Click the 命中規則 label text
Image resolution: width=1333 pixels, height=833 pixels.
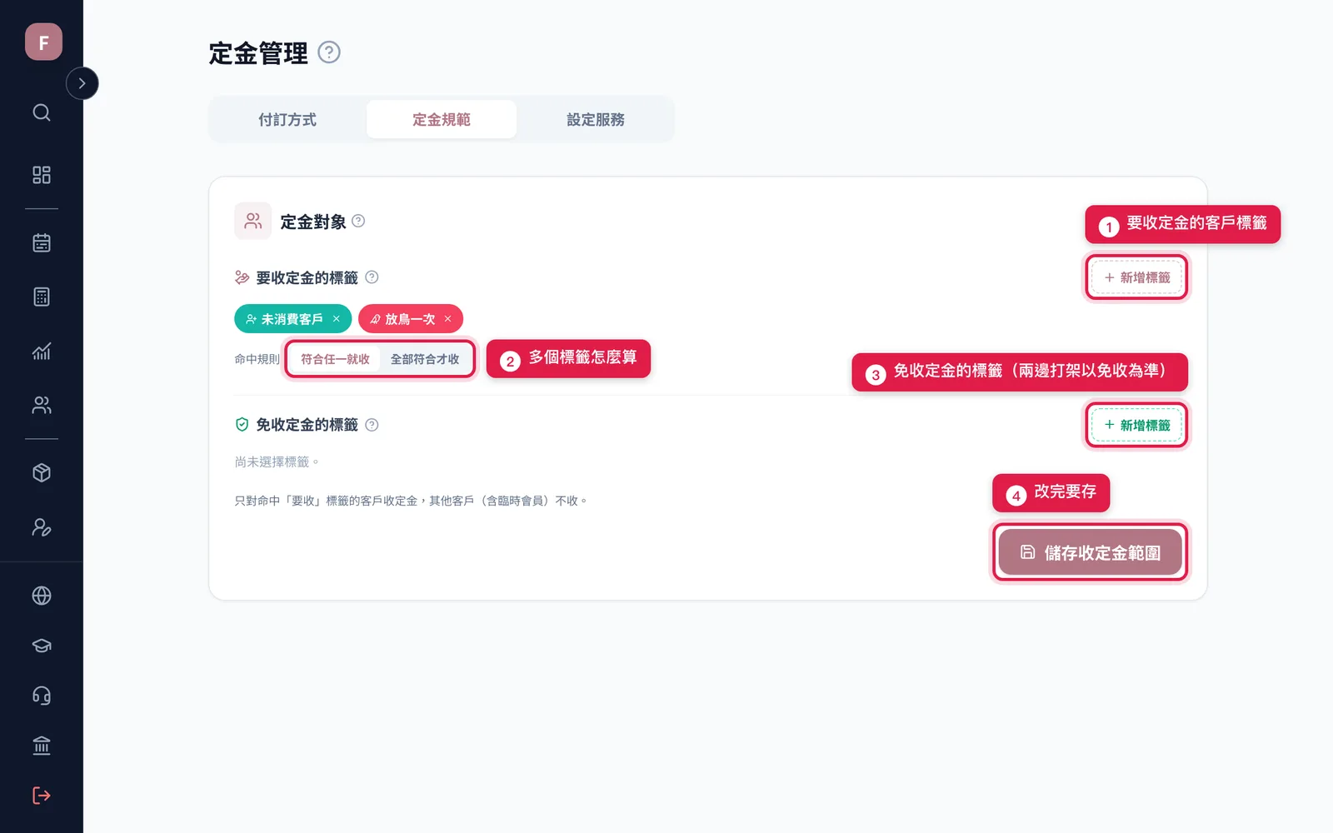[257, 359]
